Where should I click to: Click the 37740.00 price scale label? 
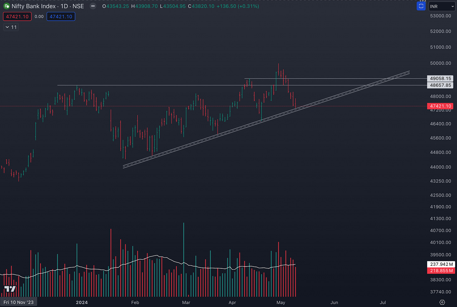(x=440, y=292)
